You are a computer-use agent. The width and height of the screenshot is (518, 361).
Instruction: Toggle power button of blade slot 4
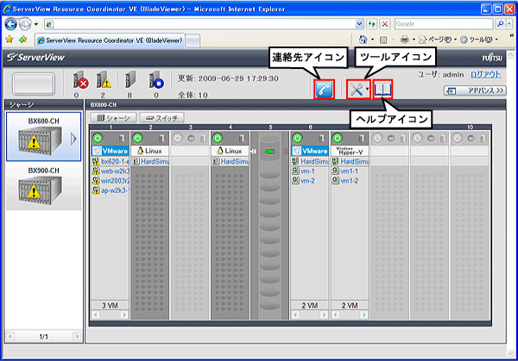(218, 139)
